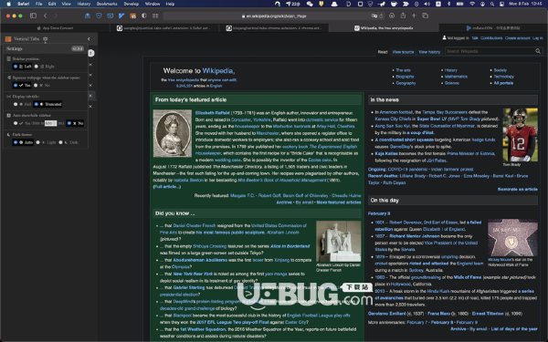The image size is (548, 342).
Task: Reload the page with the refresh icon
Action: pyautogui.click(x=381, y=16)
